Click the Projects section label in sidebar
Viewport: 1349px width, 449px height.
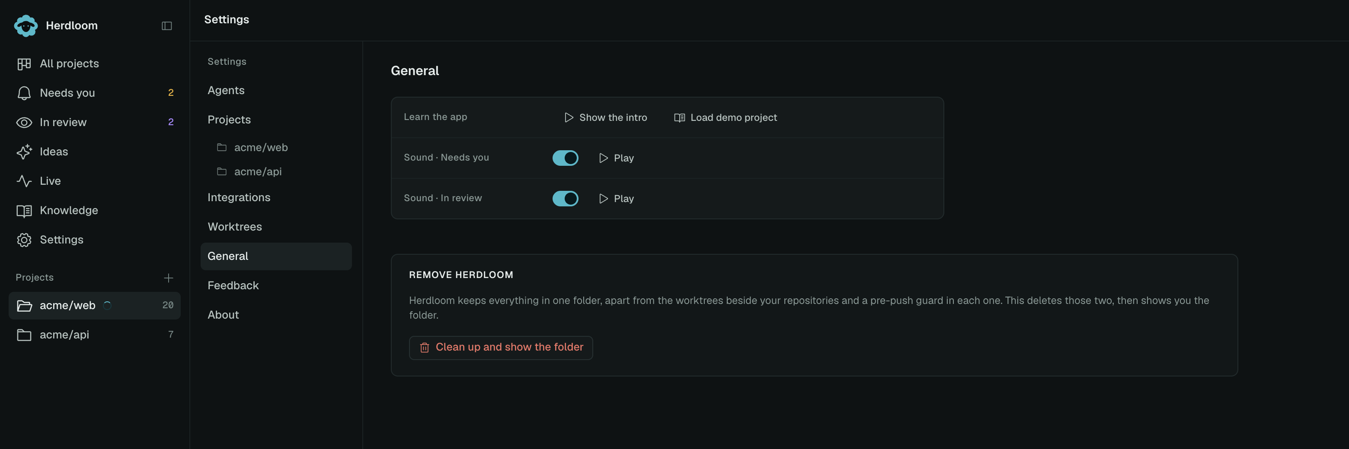click(35, 278)
